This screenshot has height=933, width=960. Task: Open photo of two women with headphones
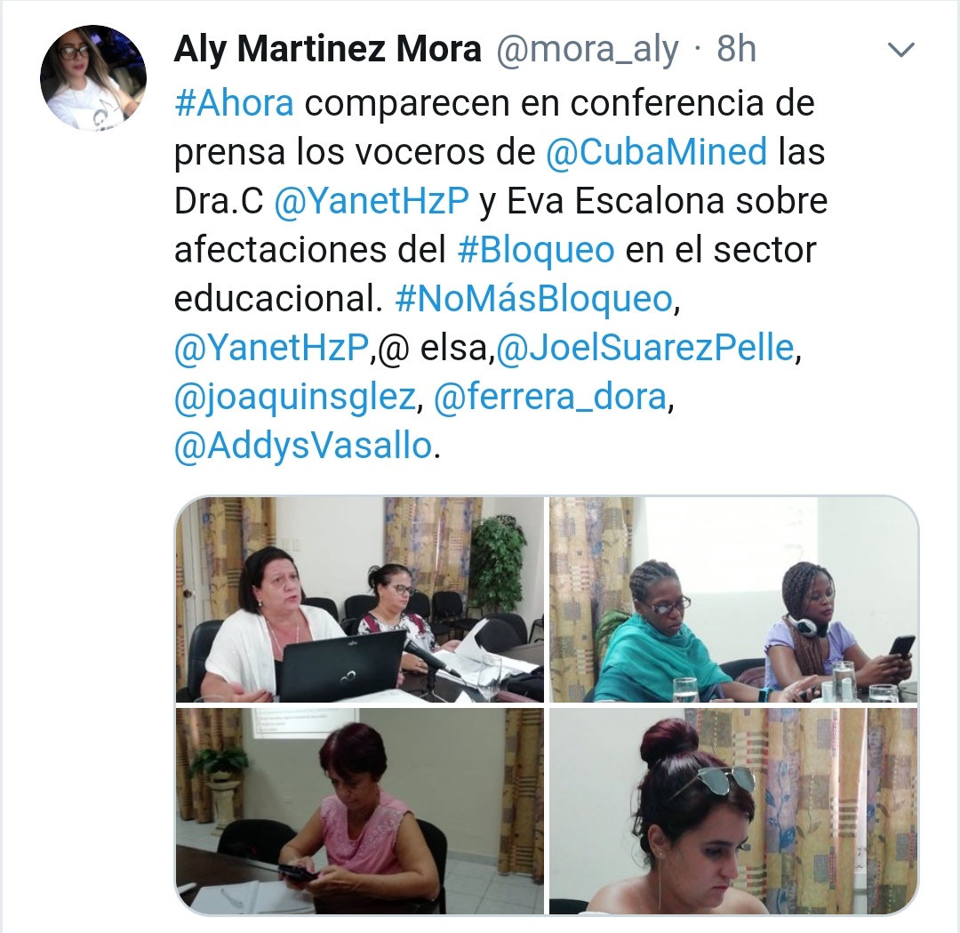(734, 599)
